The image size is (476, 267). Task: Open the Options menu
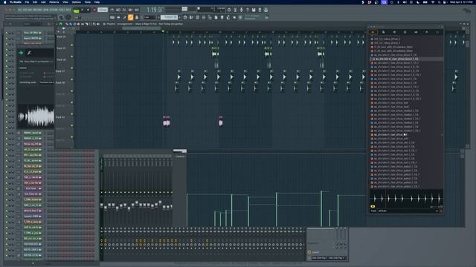coord(76,1)
